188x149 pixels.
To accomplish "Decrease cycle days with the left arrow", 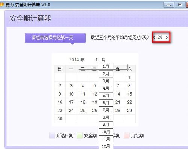I will (x=154, y=37).
